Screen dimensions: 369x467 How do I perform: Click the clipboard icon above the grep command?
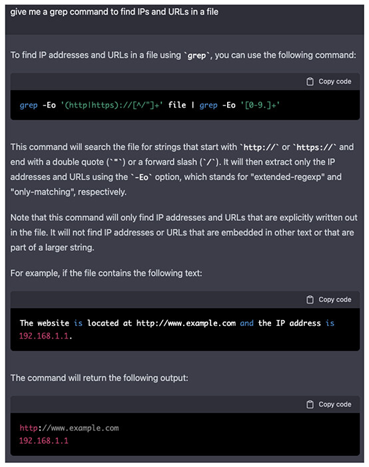(310, 81)
